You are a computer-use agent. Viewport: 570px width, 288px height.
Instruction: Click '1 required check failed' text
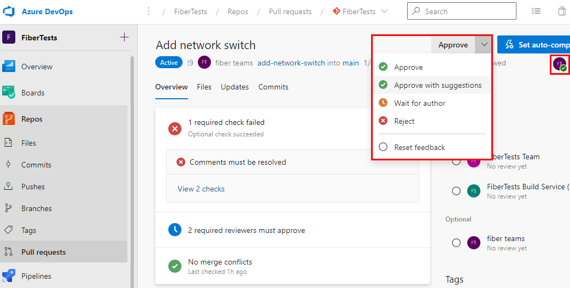pos(226,122)
